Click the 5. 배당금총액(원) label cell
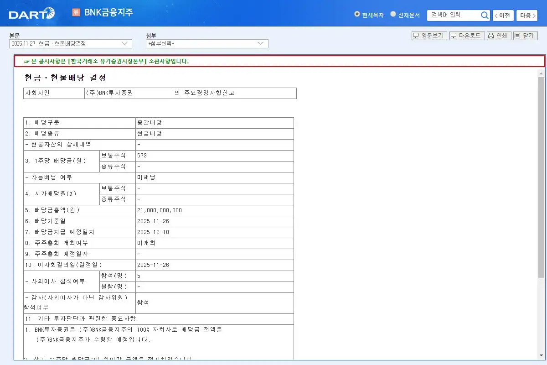547x365 pixels. coord(79,211)
